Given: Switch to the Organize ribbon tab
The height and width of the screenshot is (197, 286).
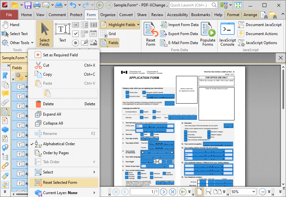Looking at the screenshot, I should [x=108, y=15].
